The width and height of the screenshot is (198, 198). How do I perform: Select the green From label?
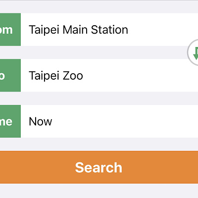(10, 30)
